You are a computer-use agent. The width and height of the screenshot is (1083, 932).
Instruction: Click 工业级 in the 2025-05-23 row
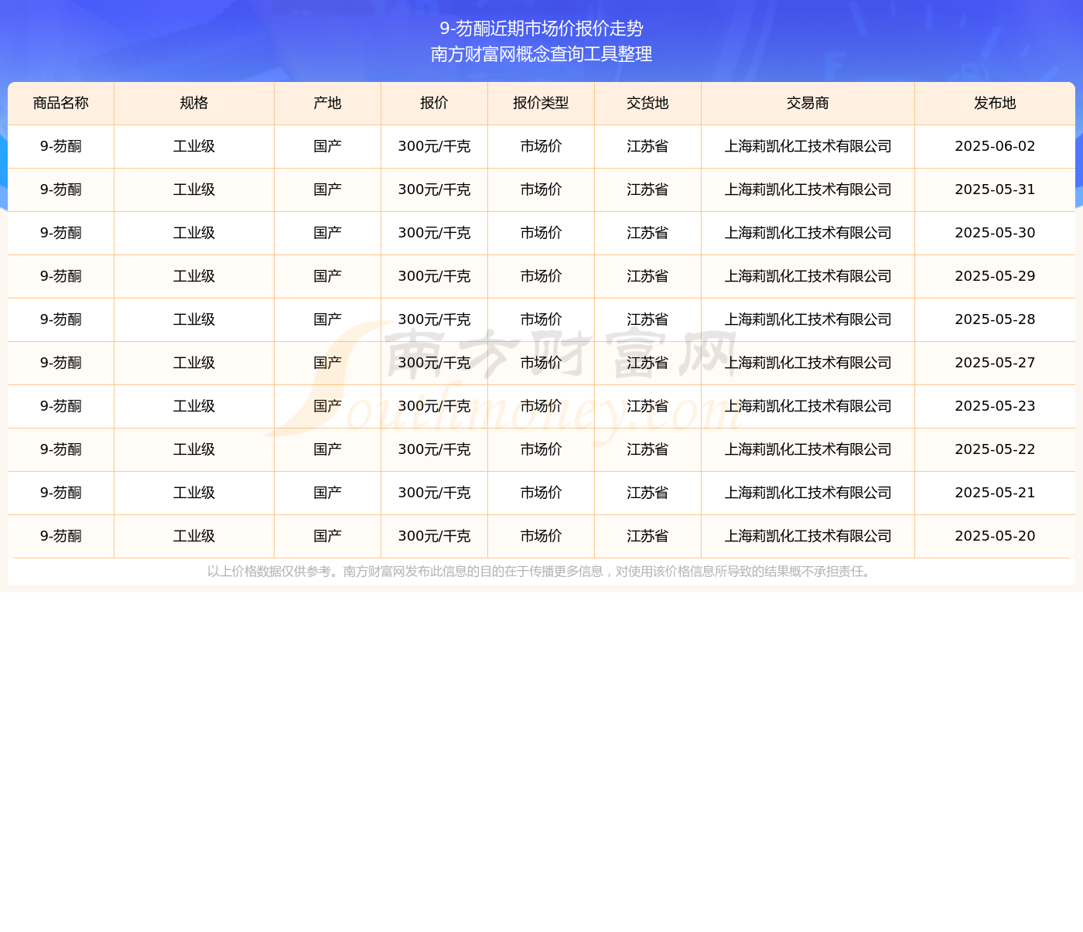(x=194, y=406)
